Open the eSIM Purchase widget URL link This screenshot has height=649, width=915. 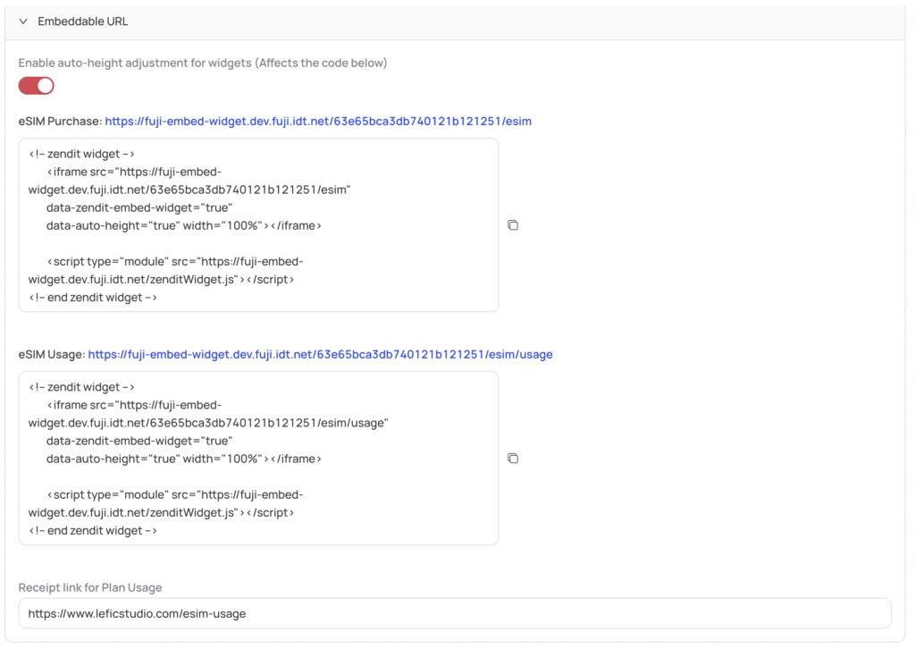318,121
